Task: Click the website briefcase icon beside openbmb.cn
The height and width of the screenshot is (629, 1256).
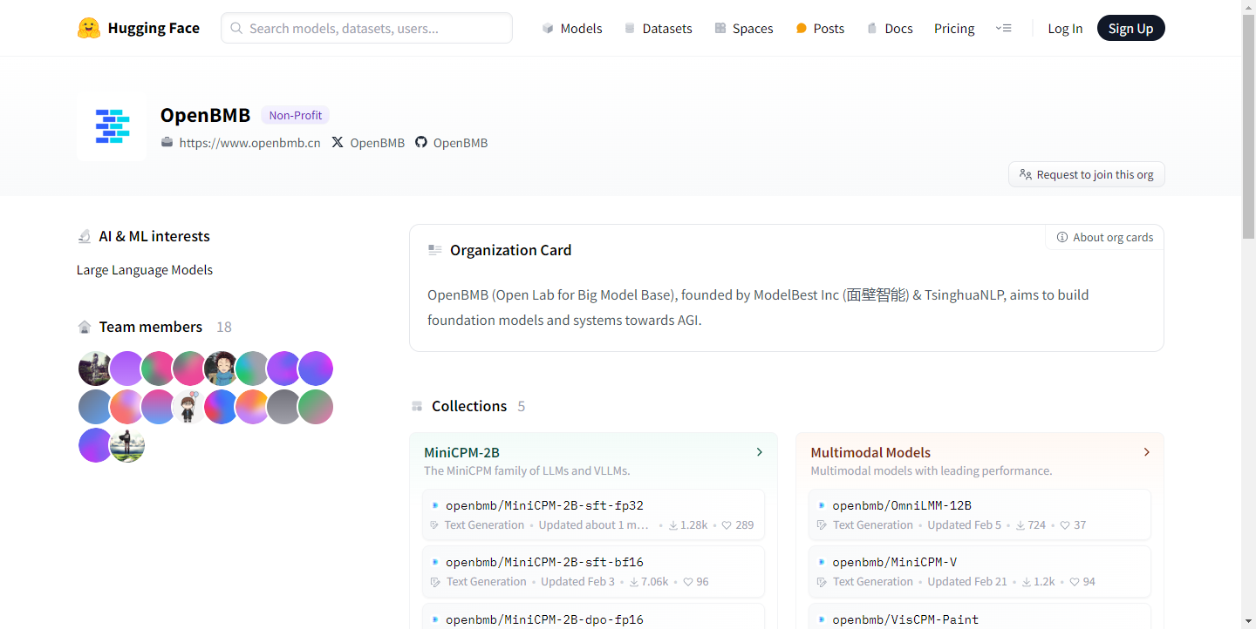Action: point(167,142)
